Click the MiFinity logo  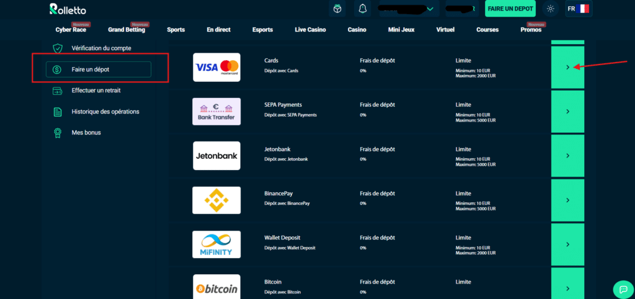click(216, 244)
